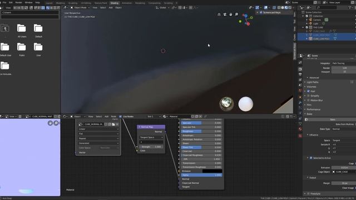Toggle the Hair checkbox
The height and width of the screenshot is (200, 356).
point(308,91)
